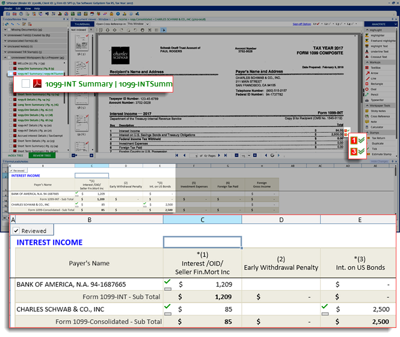Expand the Uncleared Note(s) group
This screenshot has height=337, width=400.
pyautogui.click(x=5, y=46)
